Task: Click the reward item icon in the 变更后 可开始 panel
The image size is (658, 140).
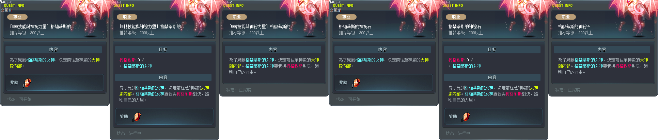Action: point(356,83)
